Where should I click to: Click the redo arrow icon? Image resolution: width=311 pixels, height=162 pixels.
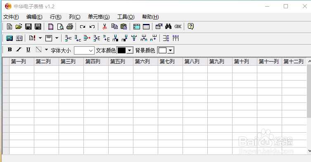(83, 26)
